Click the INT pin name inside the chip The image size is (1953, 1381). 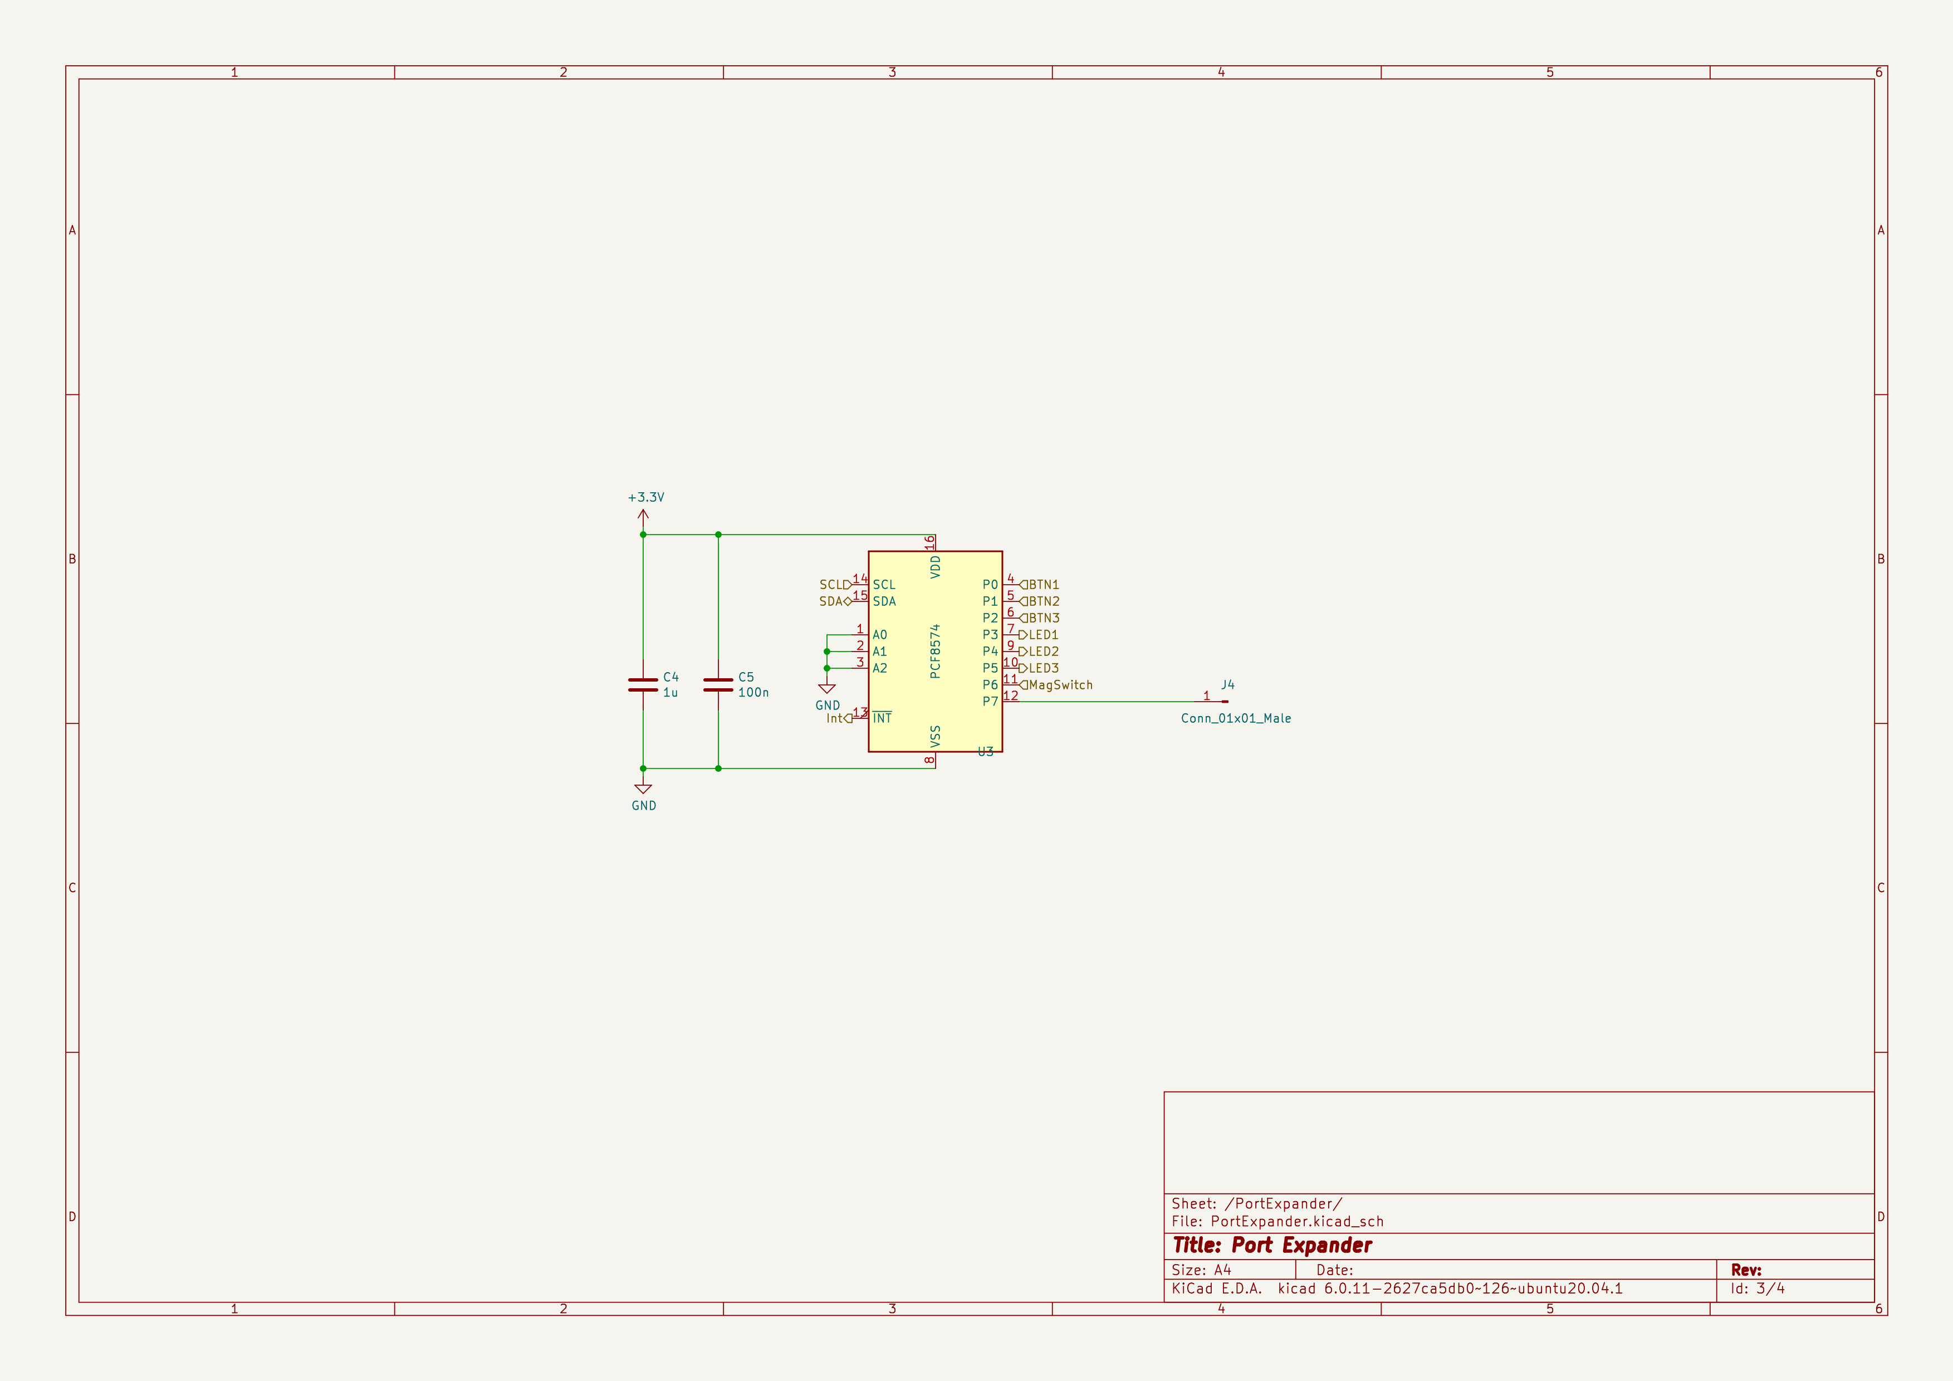click(882, 718)
